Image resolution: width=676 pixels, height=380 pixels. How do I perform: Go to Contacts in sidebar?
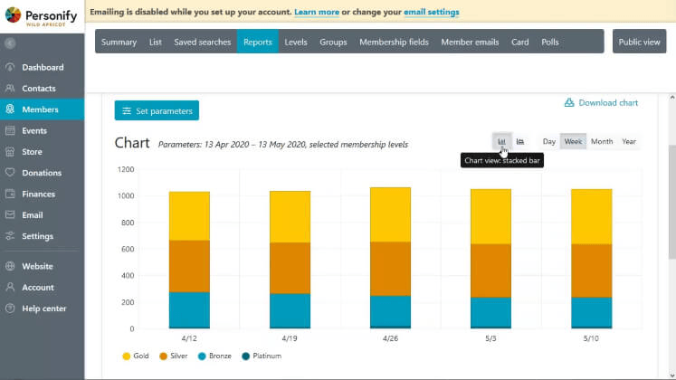pos(43,89)
